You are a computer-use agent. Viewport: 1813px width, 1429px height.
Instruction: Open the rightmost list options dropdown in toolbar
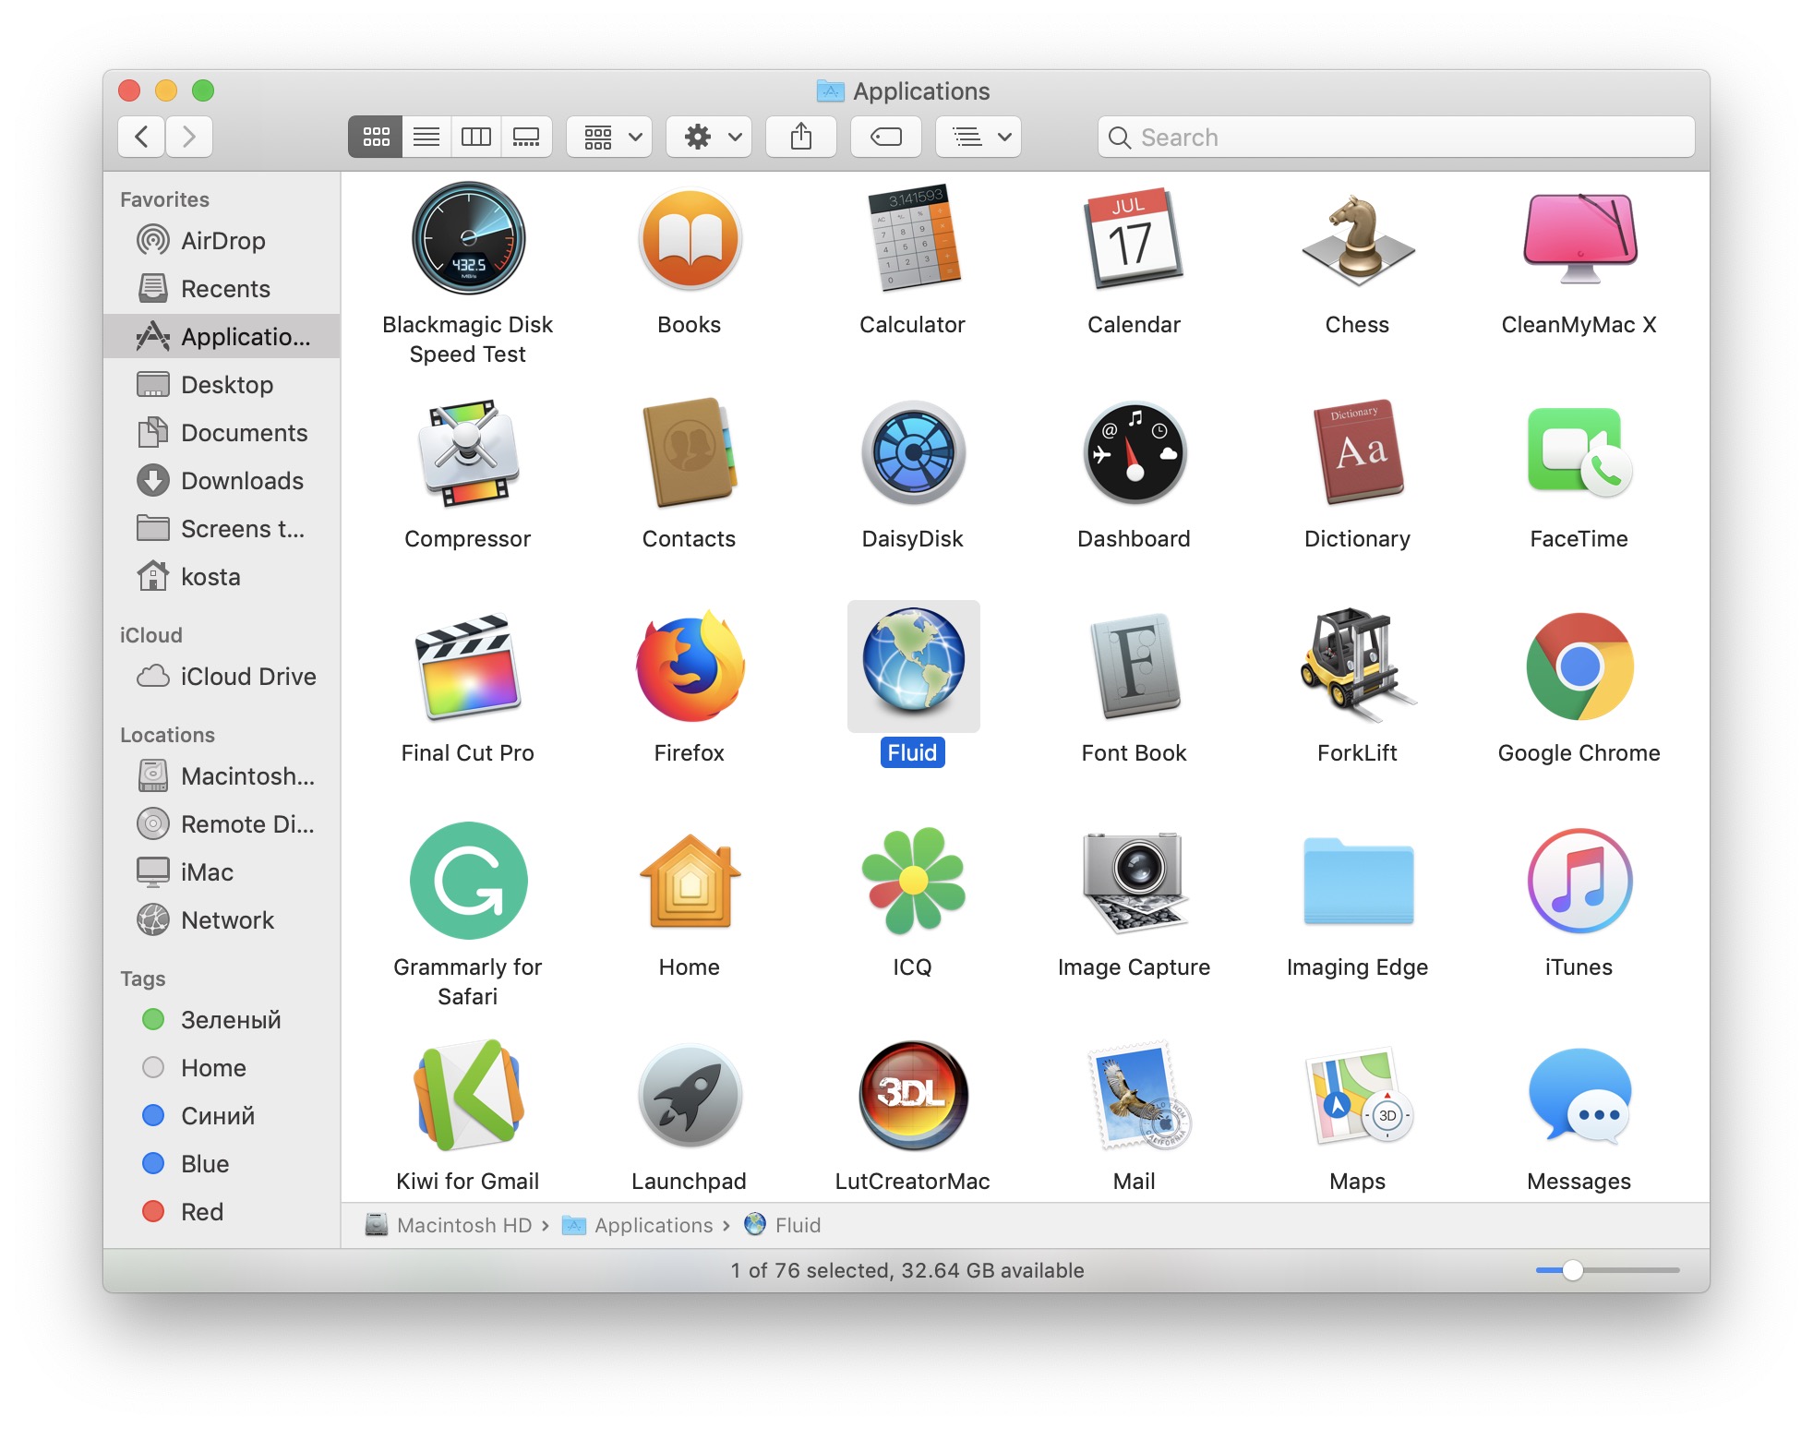[979, 137]
